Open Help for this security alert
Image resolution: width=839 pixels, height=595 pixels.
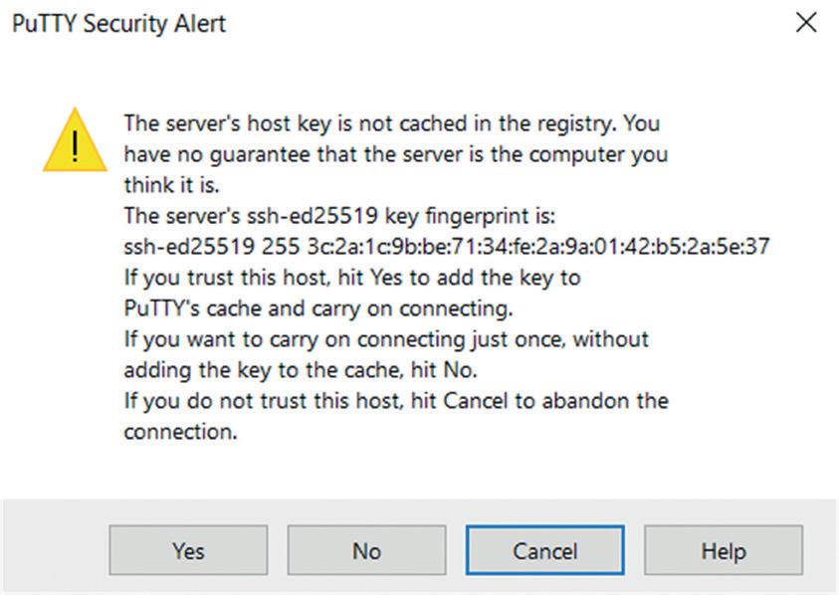(x=723, y=550)
